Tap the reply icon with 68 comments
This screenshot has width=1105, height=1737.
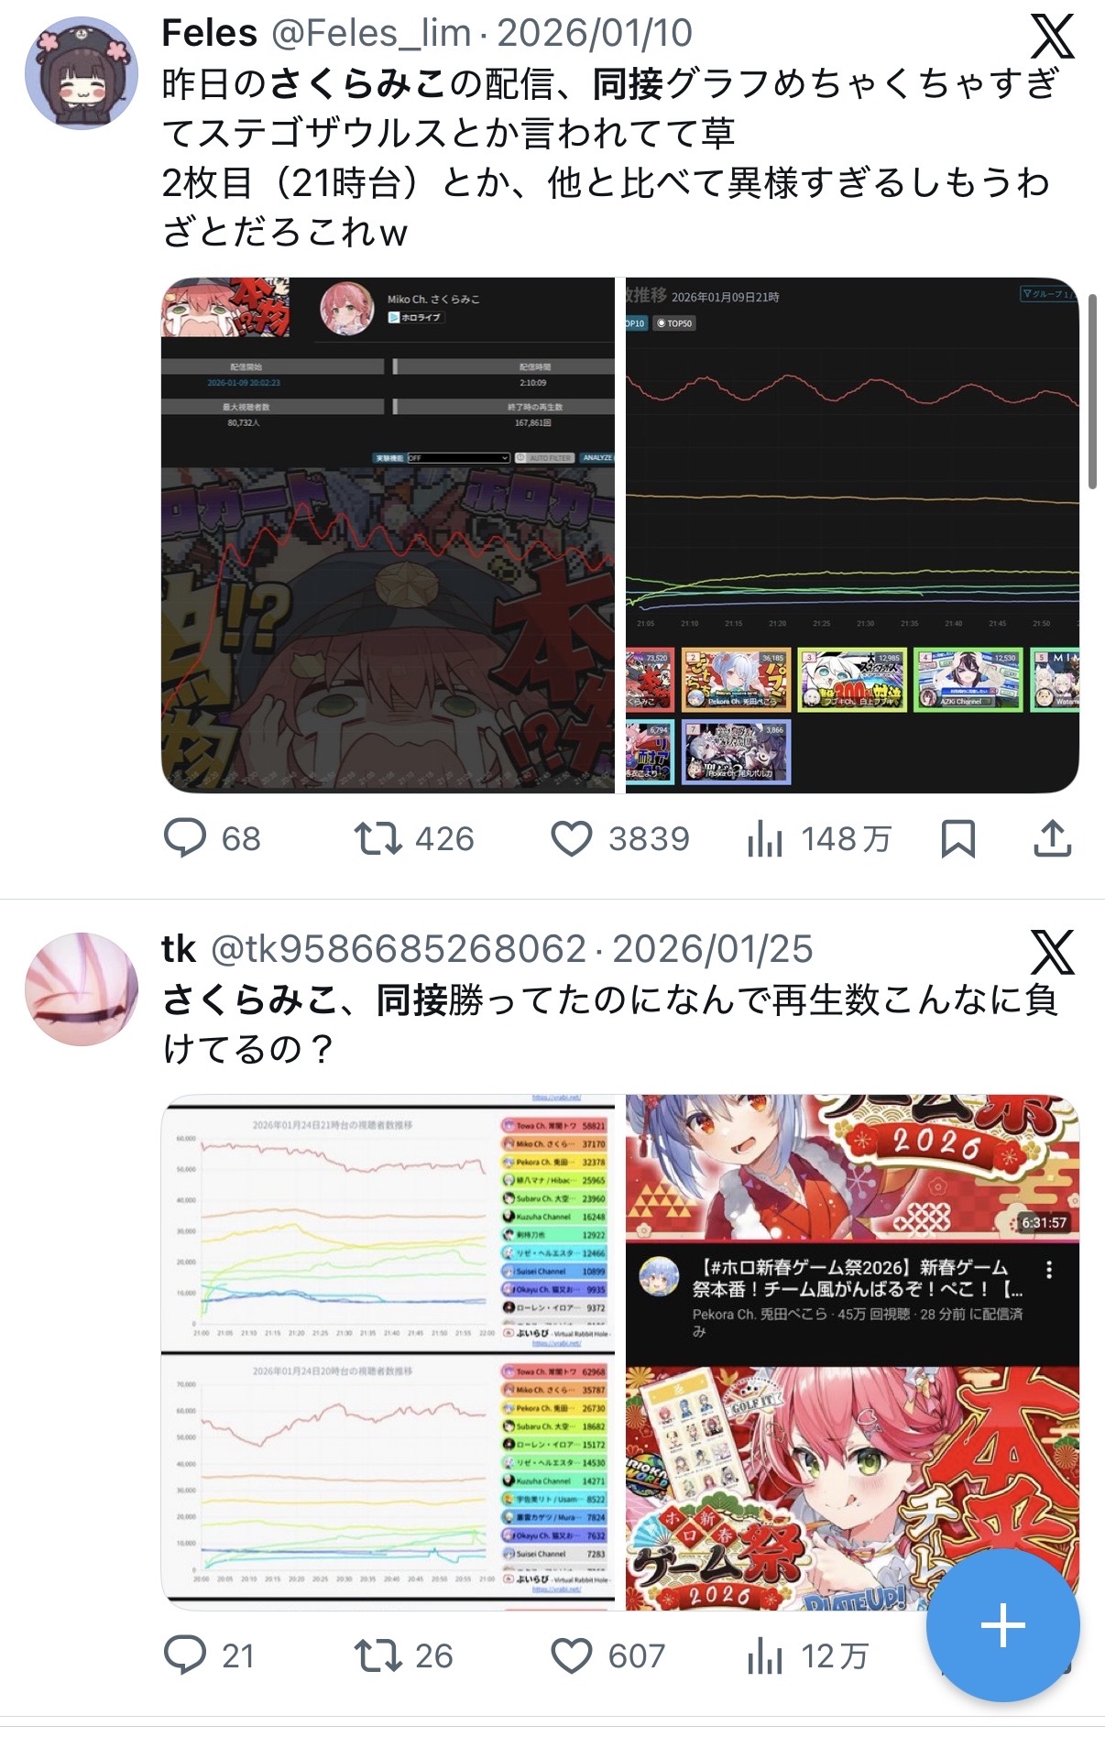[185, 838]
